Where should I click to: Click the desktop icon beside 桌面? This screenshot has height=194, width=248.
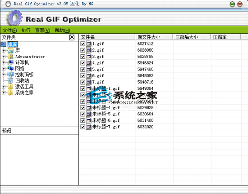click(4, 44)
